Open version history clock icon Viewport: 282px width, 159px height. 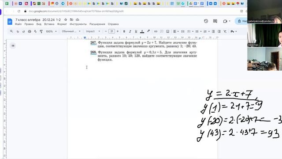point(206,21)
